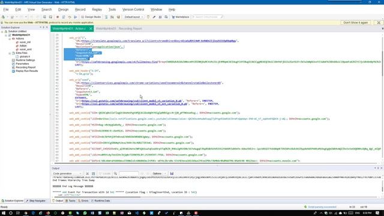Select vuser_init in Solution Explorer

(x=25, y=42)
